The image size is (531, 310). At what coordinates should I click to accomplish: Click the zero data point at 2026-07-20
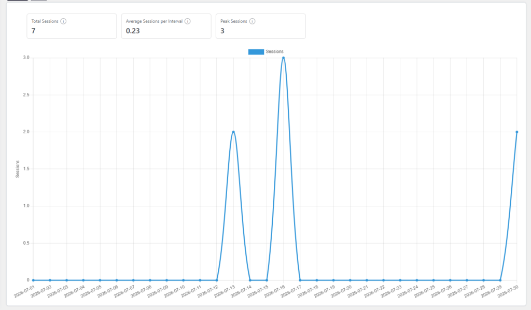[350, 280]
